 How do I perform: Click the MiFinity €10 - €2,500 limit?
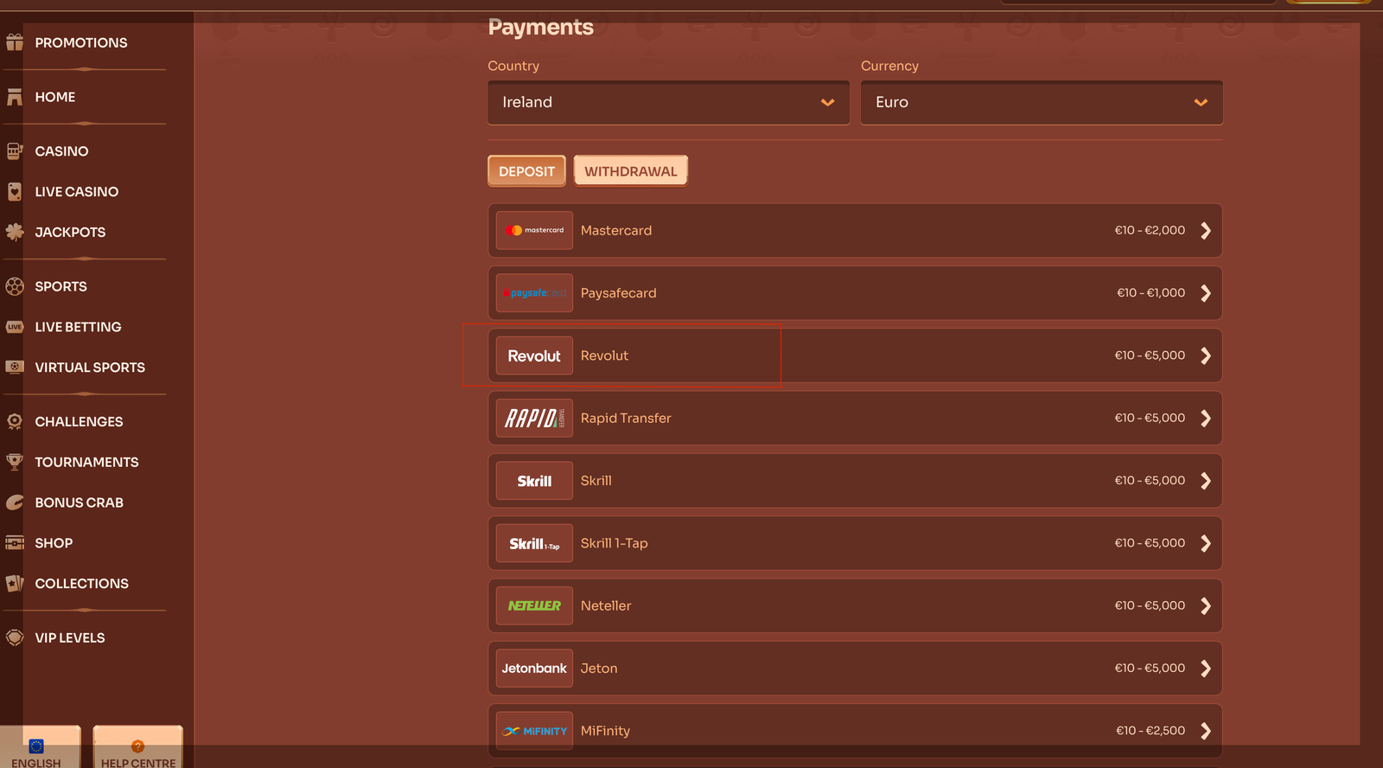(1150, 731)
